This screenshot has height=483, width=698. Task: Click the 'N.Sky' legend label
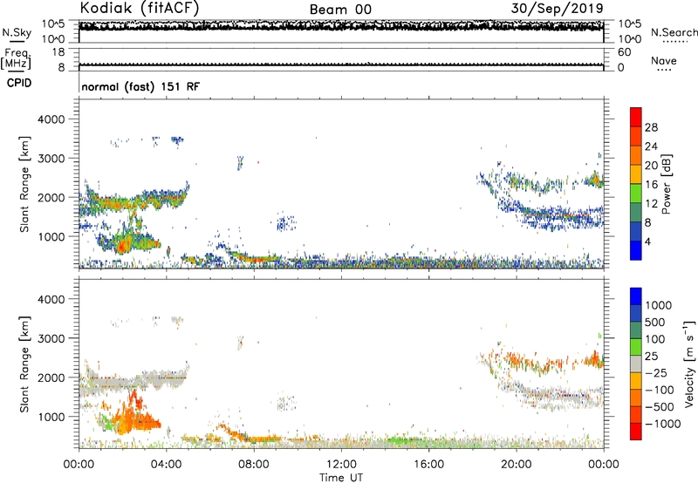[x=17, y=32]
